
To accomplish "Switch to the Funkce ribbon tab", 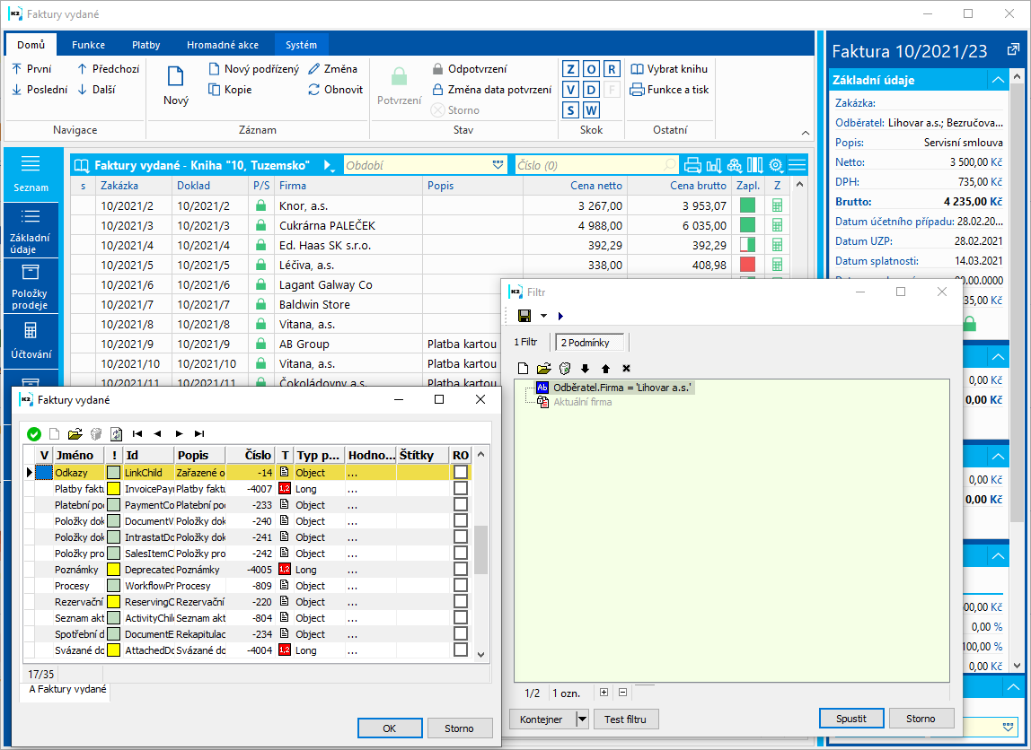I will coord(88,45).
